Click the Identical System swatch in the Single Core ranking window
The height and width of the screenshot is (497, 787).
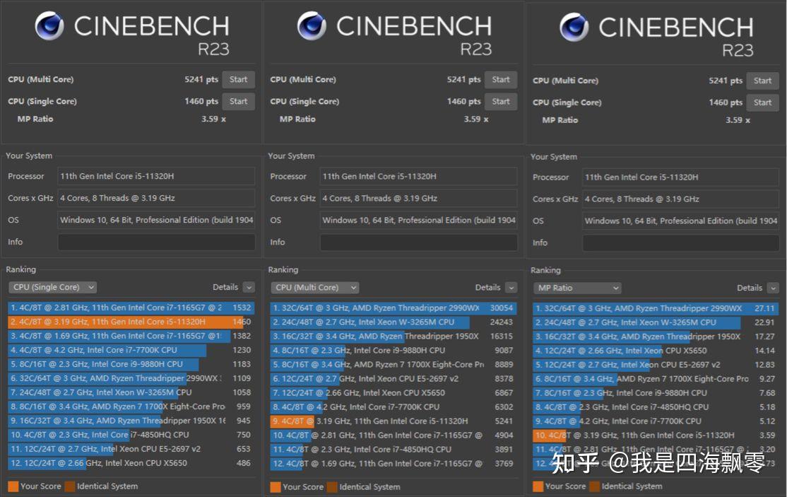70,486
